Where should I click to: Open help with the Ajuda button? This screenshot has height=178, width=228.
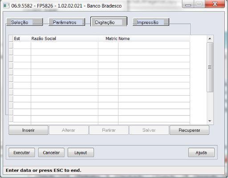[x=201, y=153]
